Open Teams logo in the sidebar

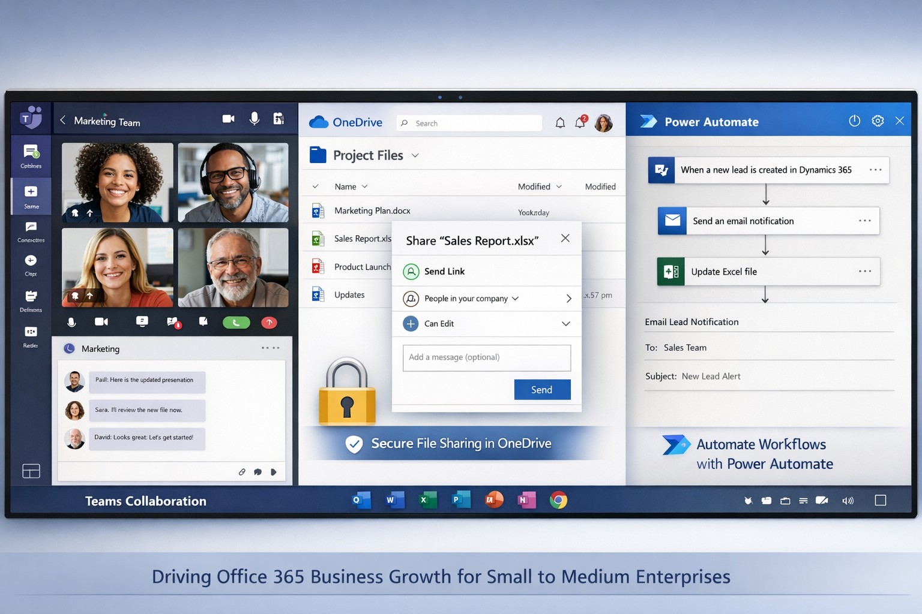[x=31, y=118]
